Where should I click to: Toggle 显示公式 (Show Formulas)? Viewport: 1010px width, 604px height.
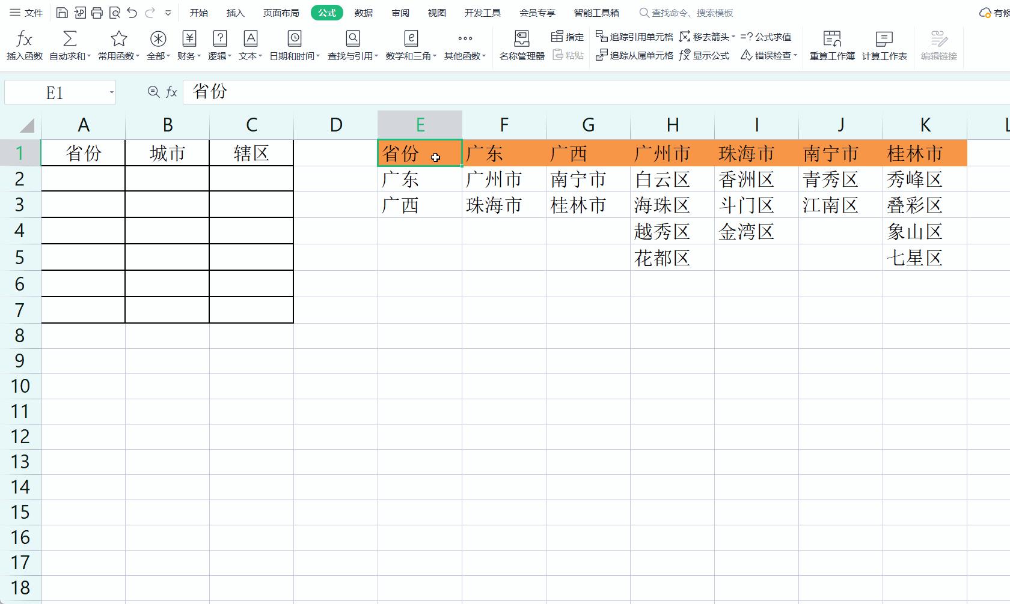click(x=704, y=55)
